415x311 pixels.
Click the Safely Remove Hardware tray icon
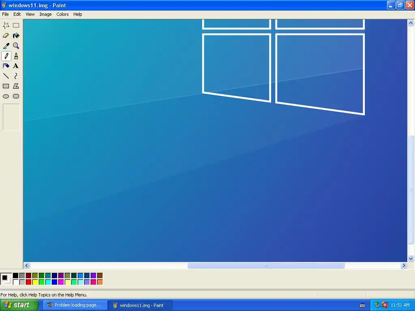377,305
